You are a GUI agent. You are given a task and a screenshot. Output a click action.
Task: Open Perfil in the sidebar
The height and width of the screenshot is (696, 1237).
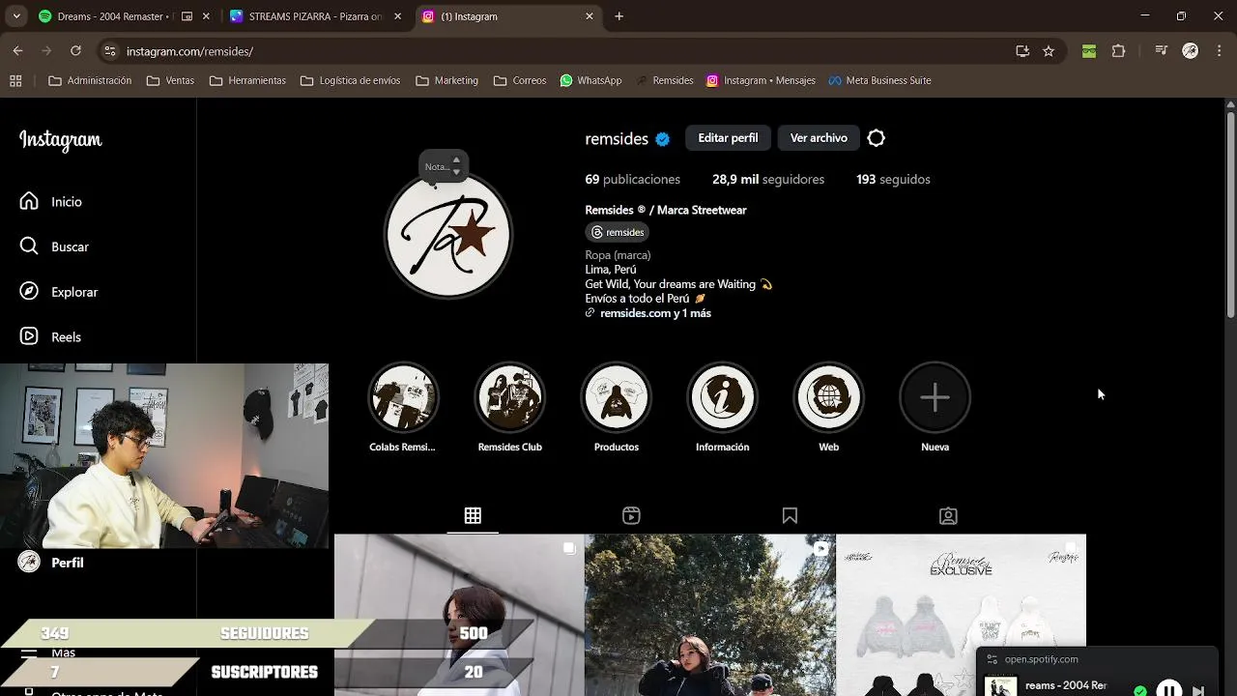pos(51,563)
